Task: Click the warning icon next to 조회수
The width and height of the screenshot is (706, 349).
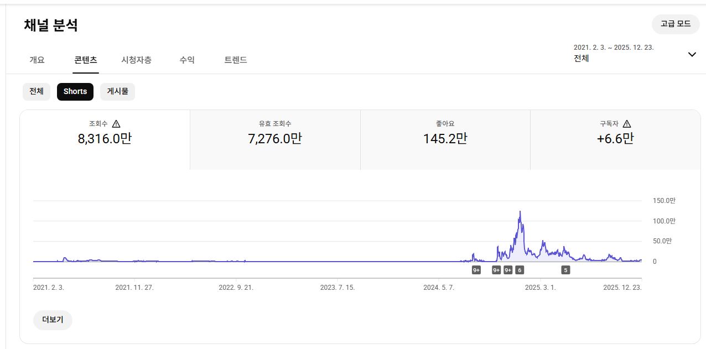Action: click(x=116, y=124)
